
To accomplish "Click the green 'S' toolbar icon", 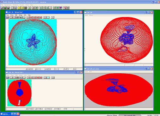I will pyautogui.click(x=47, y=8).
